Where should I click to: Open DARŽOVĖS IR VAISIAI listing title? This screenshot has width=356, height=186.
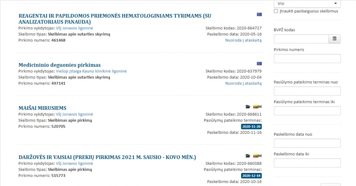click(107, 157)
